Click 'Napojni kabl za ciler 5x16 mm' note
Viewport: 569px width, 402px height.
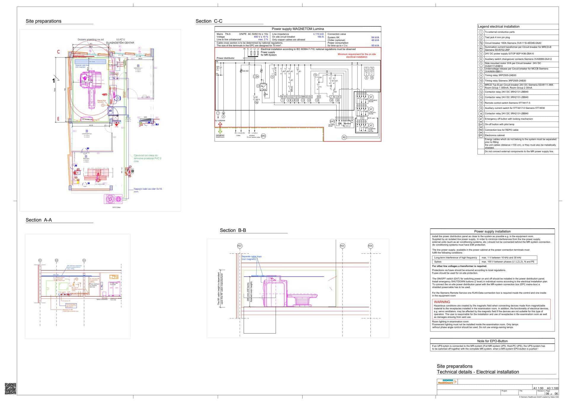click(x=148, y=190)
